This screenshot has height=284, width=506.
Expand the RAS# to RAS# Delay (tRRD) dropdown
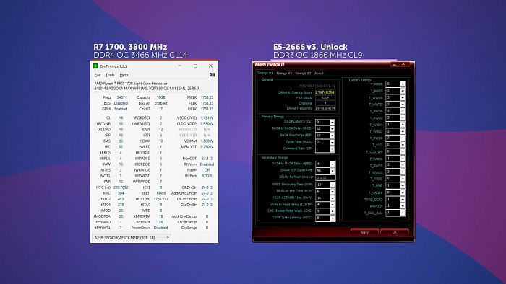(333, 164)
